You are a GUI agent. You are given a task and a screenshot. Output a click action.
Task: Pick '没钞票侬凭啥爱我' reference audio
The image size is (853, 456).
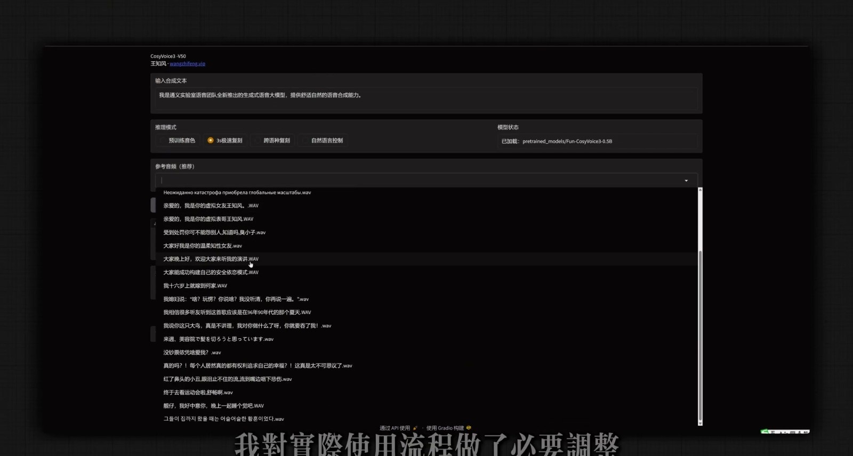pos(426,352)
